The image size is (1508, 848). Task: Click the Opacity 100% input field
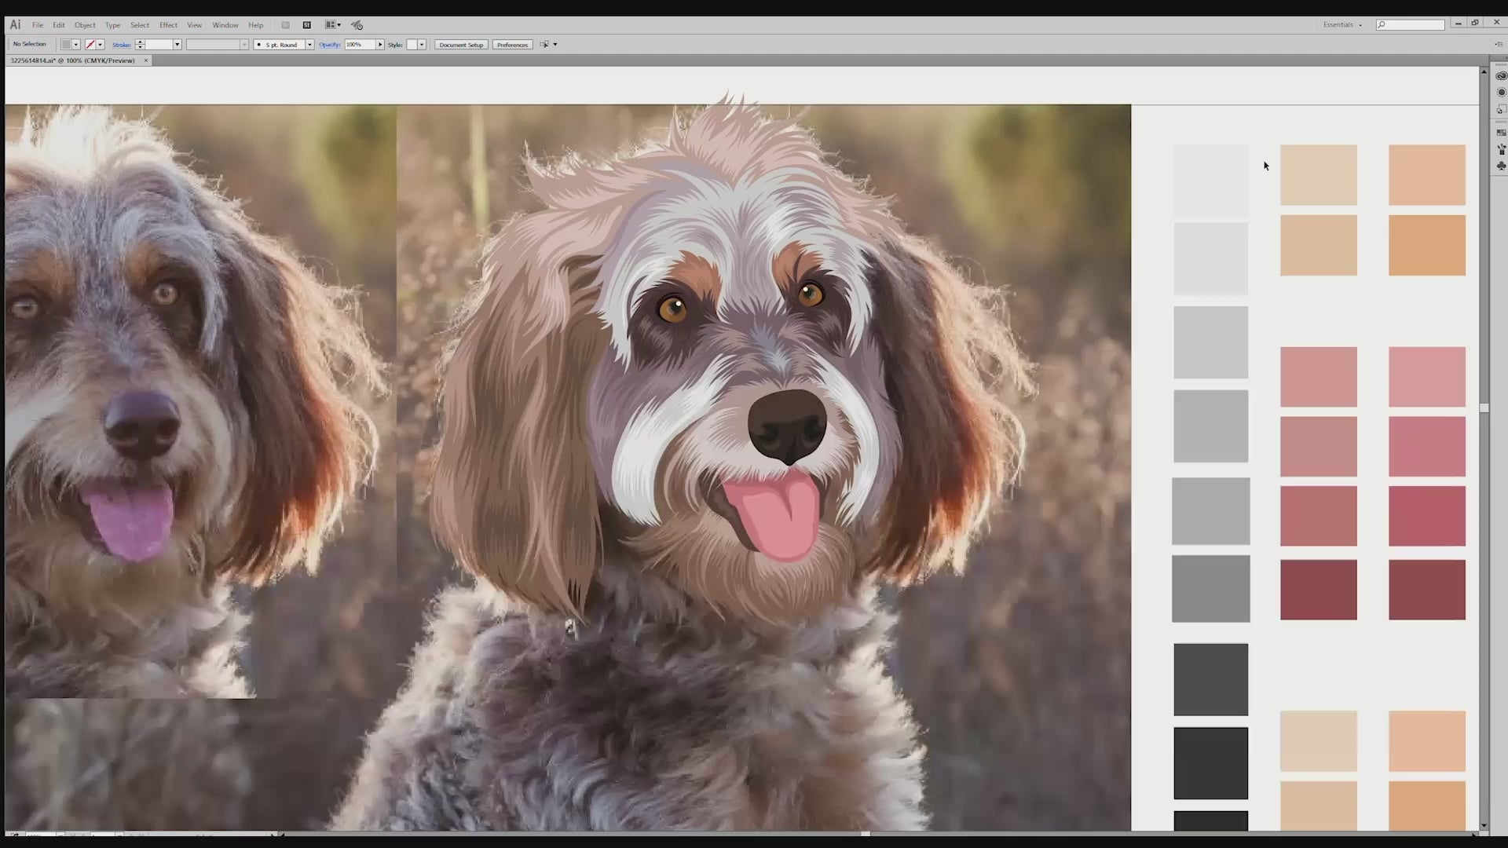pyautogui.click(x=360, y=45)
